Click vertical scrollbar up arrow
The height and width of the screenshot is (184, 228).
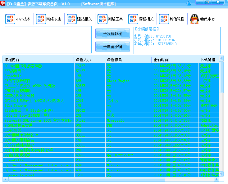tap(221, 59)
